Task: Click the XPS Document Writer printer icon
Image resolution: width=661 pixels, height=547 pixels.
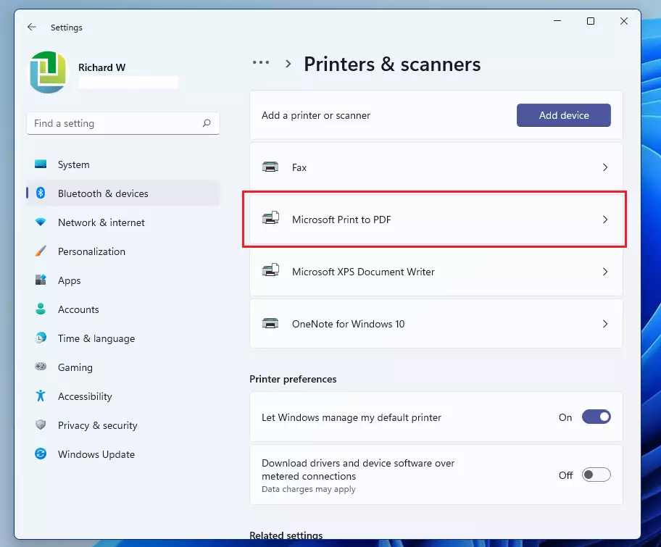Action: [270, 270]
